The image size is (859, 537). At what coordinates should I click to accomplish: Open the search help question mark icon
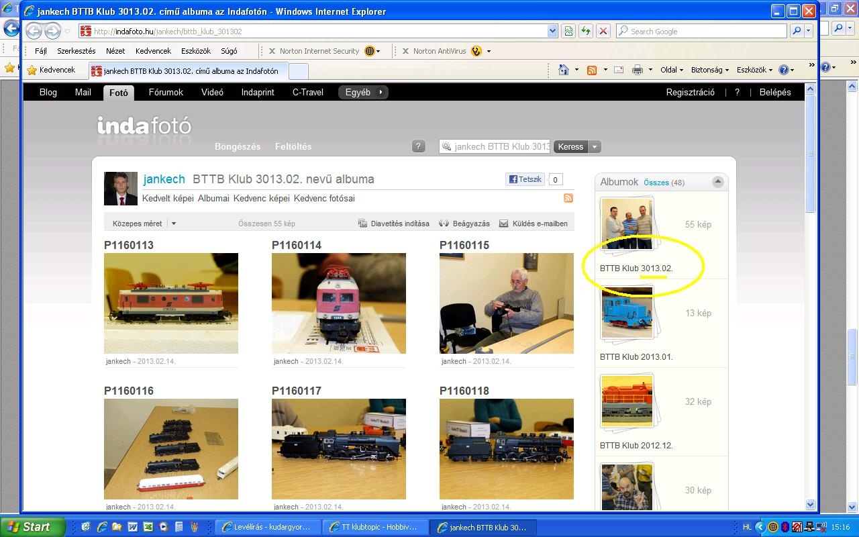418,146
